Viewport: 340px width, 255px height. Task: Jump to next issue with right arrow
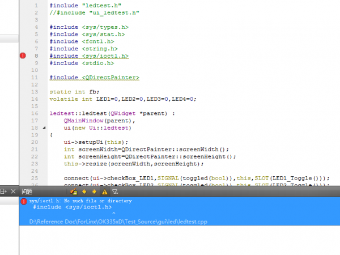[x=95, y=192]
